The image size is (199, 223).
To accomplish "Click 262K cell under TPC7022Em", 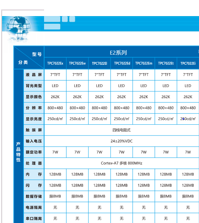I will (x=144, y=97).
